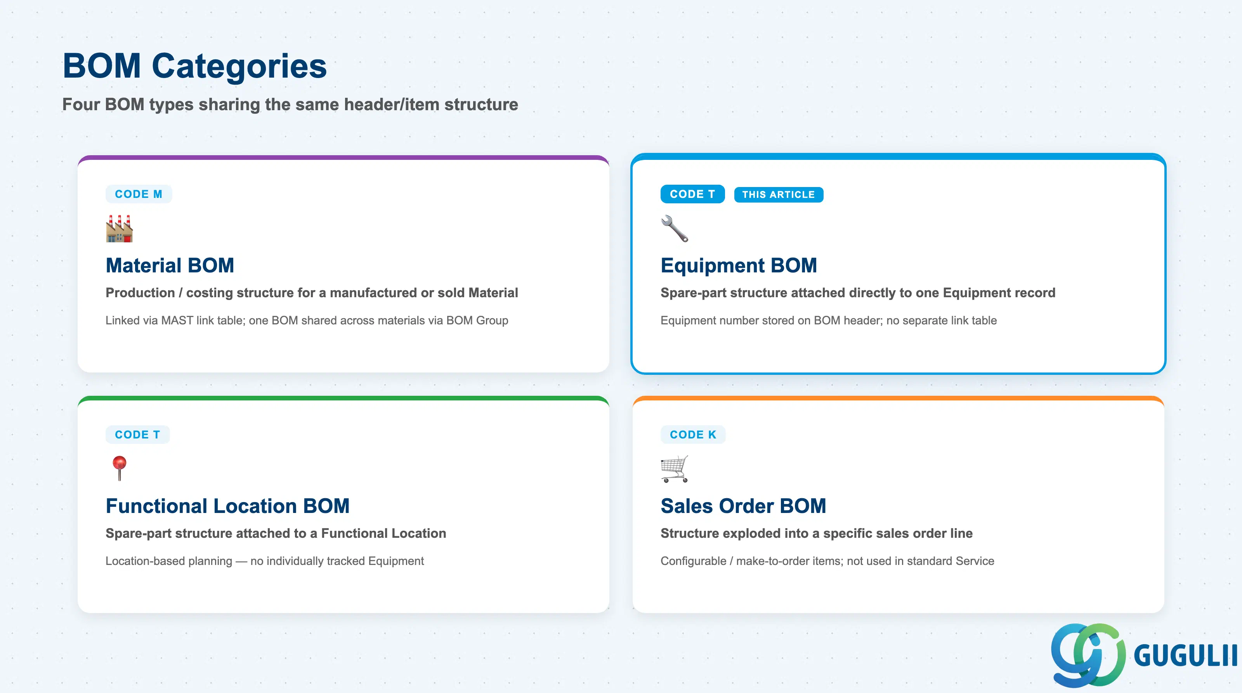Click the Material BOM heading
The height and width of the screenshot is (693, 1242).
pyautogui.click(x=170, y=265)
